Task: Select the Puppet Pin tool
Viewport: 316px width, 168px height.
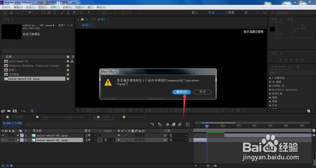Action: point(88,13)
